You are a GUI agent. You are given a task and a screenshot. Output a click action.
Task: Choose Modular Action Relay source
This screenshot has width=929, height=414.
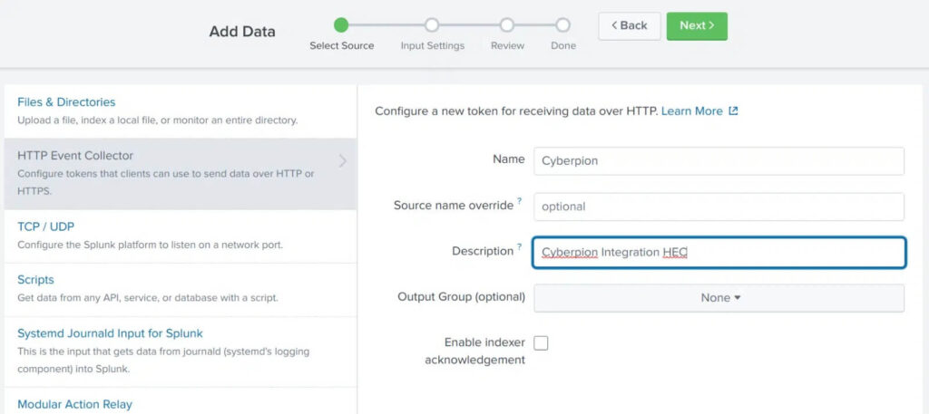(74, 405)
